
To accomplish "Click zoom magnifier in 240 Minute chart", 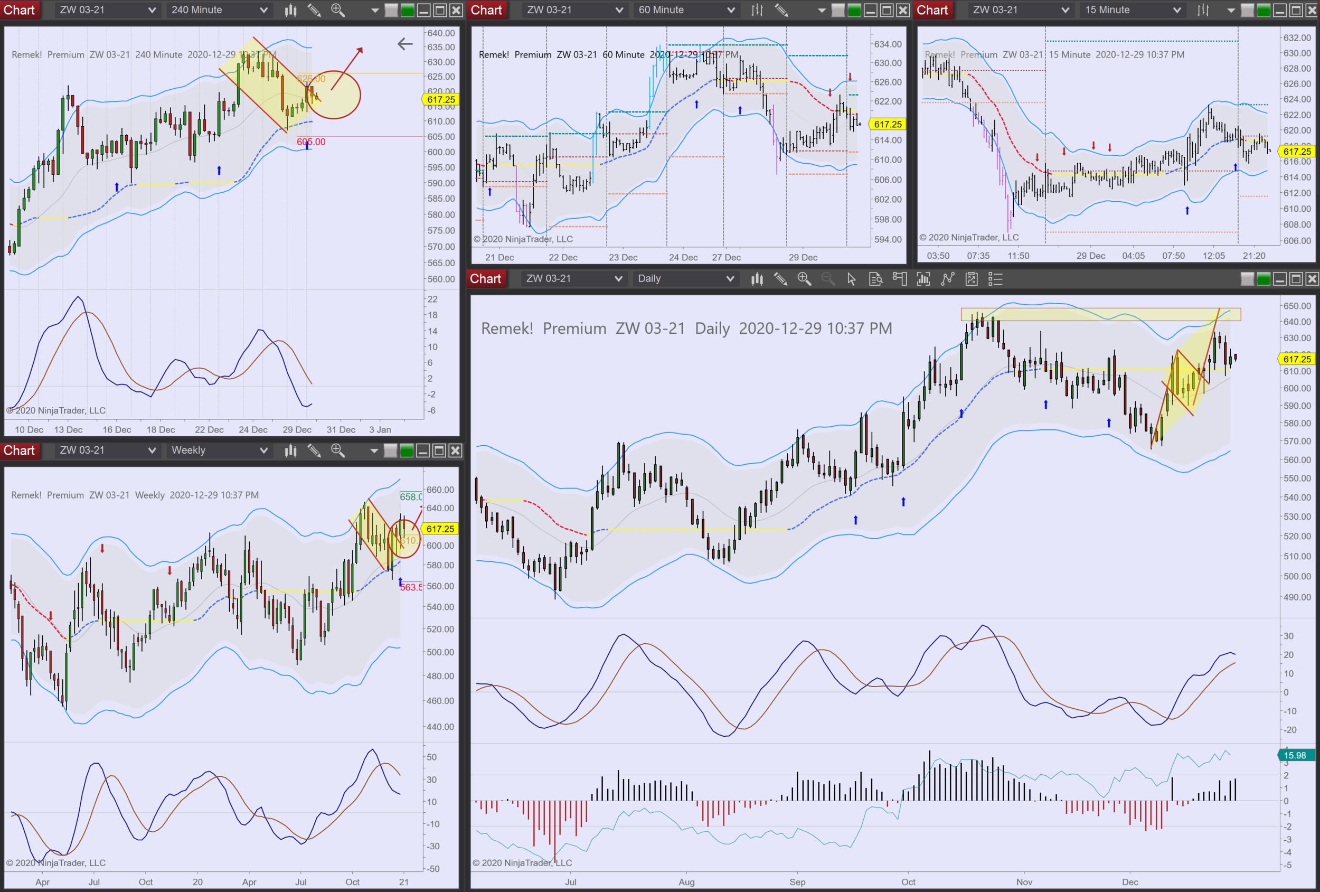I will click(337, 10).
